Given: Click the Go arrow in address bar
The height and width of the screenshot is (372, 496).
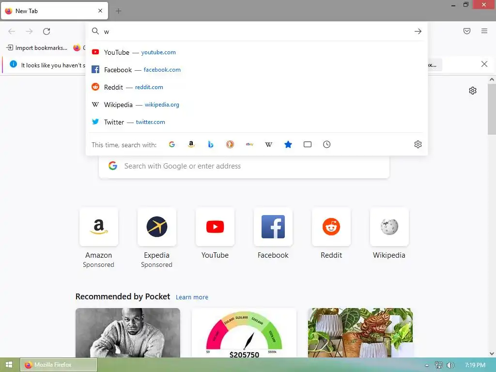Looking at the screenshot, I should pos(418,31).
